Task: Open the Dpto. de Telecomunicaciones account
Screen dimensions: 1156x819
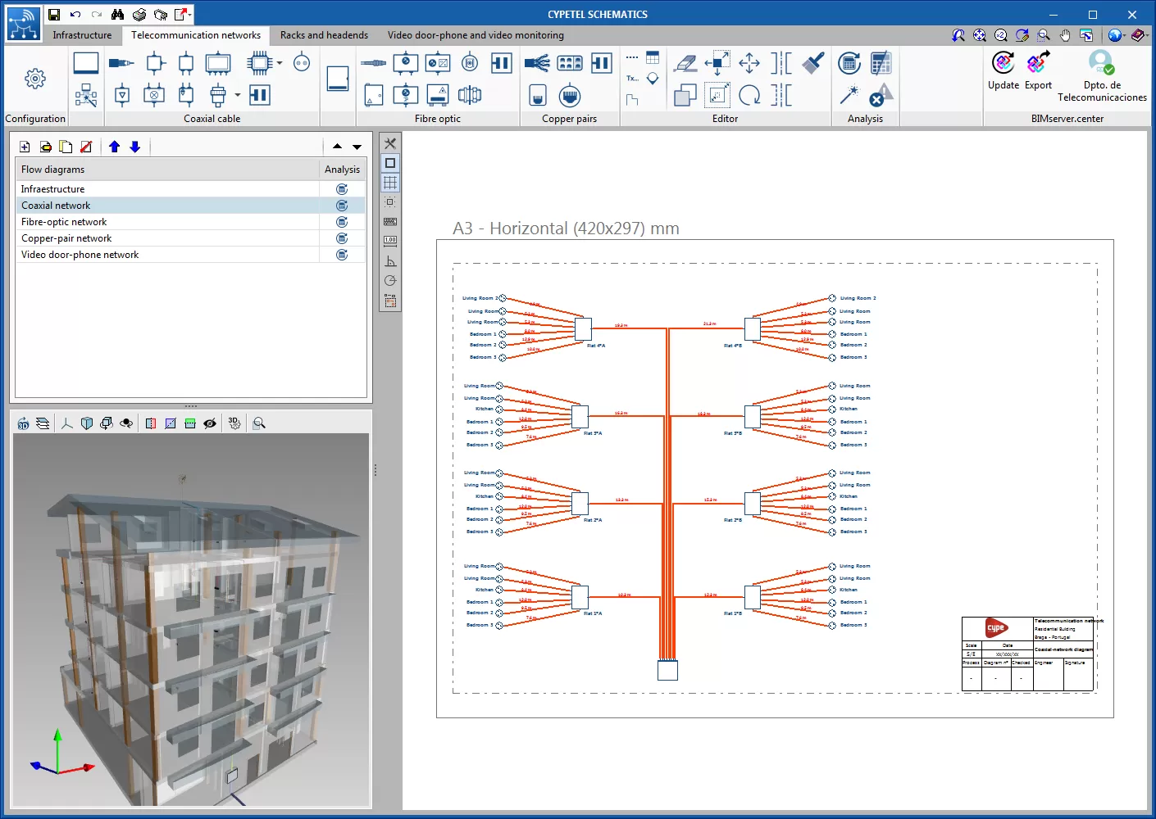Action: 1102,76
